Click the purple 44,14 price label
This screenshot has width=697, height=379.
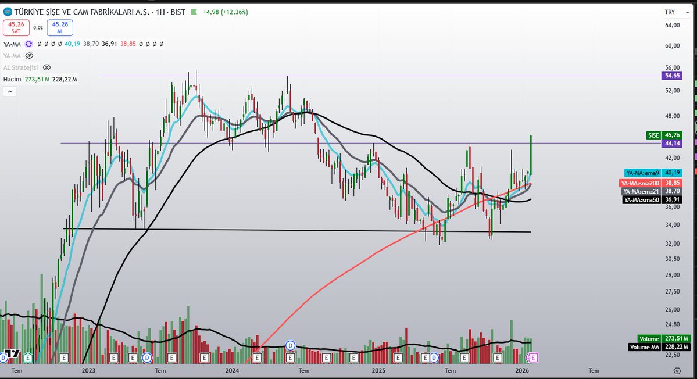pyautogui.click(x=672, y=143)
